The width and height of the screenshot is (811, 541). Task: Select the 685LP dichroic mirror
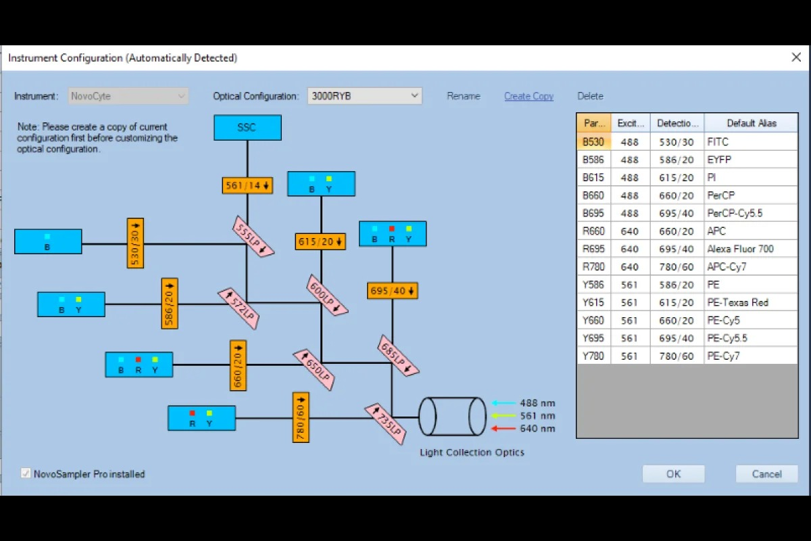(398, 355)
